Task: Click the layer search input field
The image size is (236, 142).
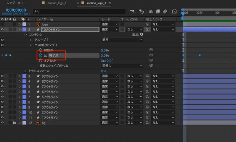Action: point(79,11)
